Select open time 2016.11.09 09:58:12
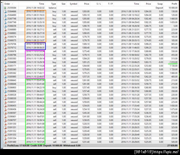 [x=35, y=44]
